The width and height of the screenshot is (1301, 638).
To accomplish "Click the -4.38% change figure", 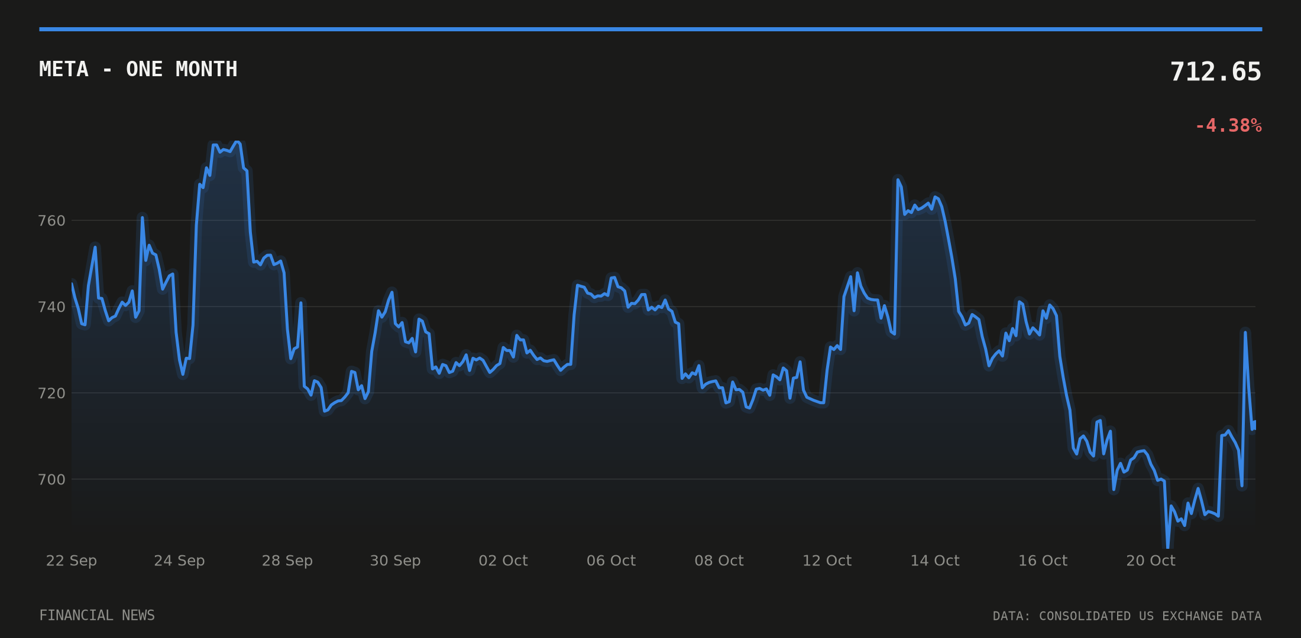I will coord(1228,126).
